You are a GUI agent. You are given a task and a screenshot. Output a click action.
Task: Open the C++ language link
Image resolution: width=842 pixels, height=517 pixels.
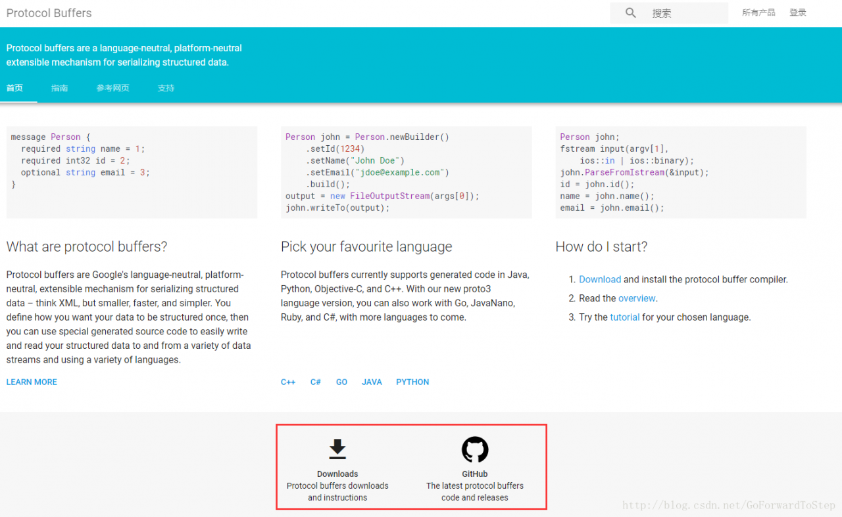(288, 382)
